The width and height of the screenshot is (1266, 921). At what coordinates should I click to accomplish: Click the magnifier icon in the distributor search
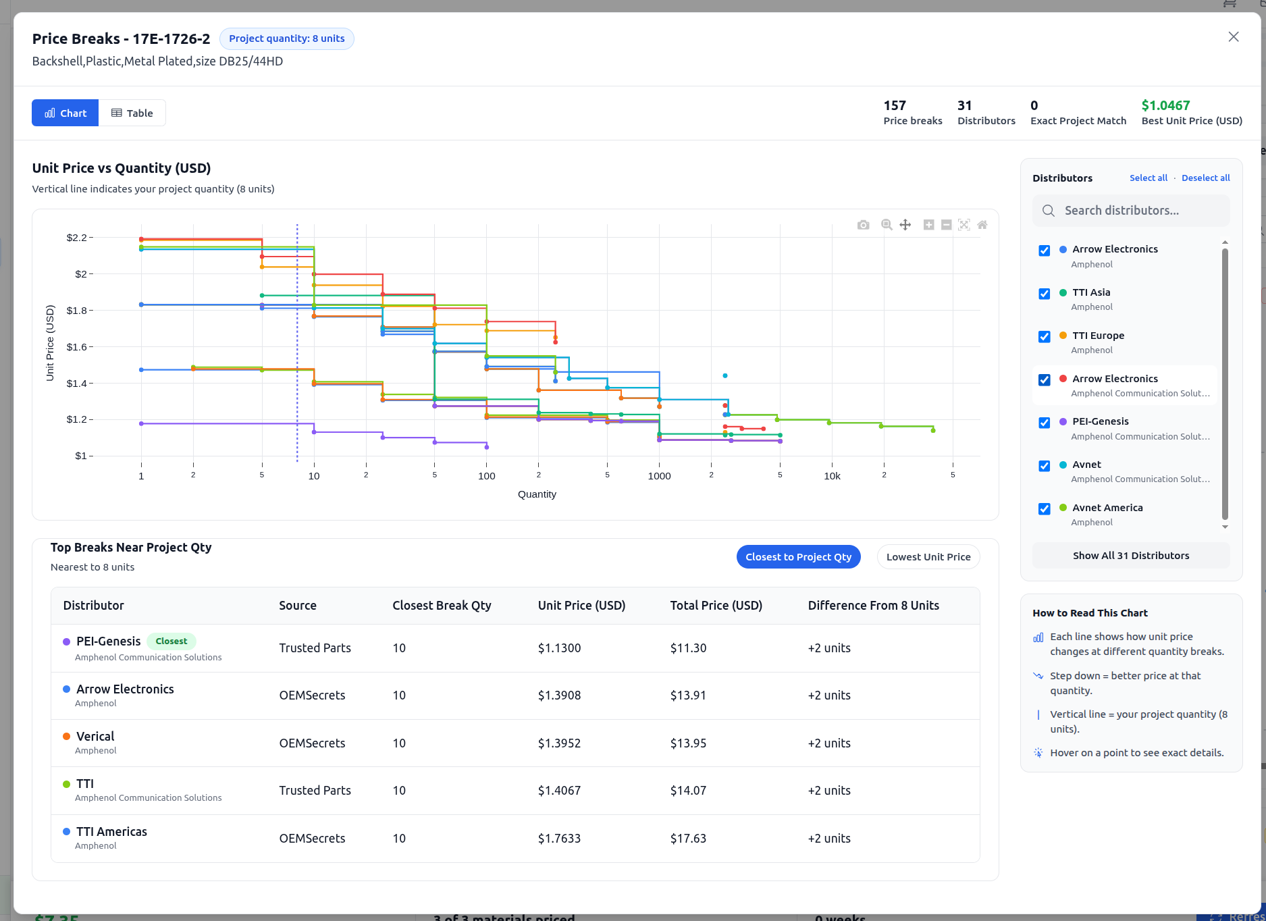click(x=1049, y=211)
